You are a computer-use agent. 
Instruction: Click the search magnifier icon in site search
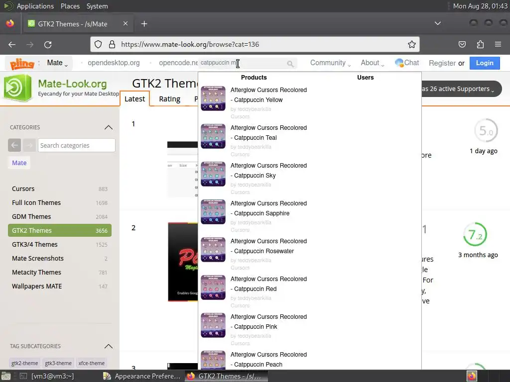coord(290,64)
